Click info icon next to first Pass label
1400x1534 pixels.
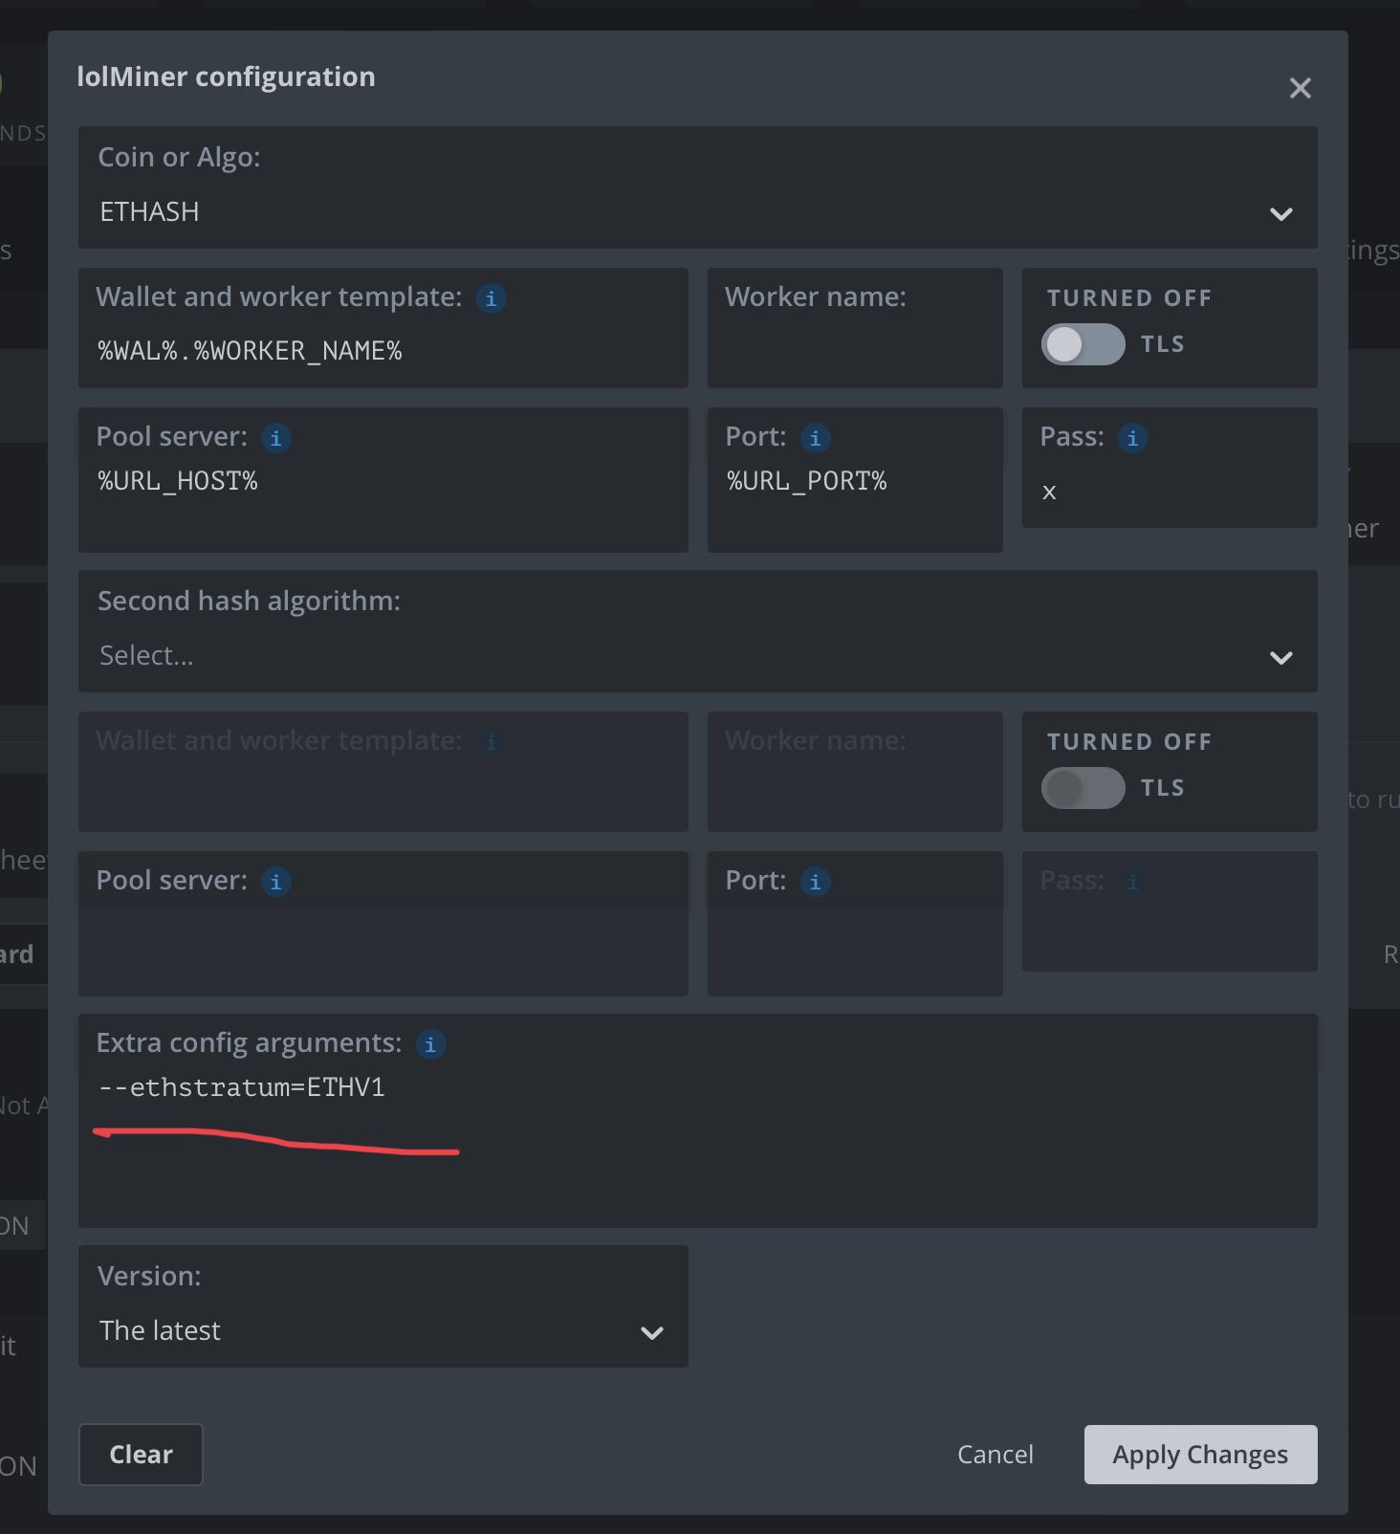pos(1132,438)
